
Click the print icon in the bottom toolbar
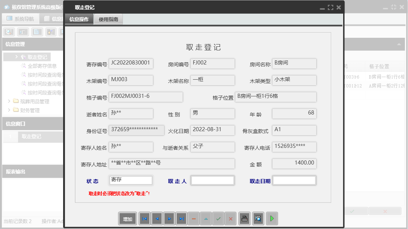(x=244, y=218)
